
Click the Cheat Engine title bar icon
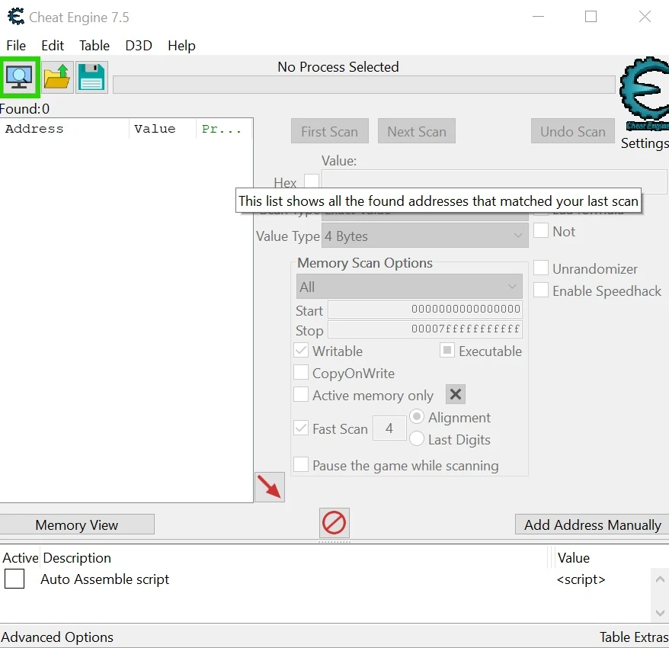(x=16, y=17)
